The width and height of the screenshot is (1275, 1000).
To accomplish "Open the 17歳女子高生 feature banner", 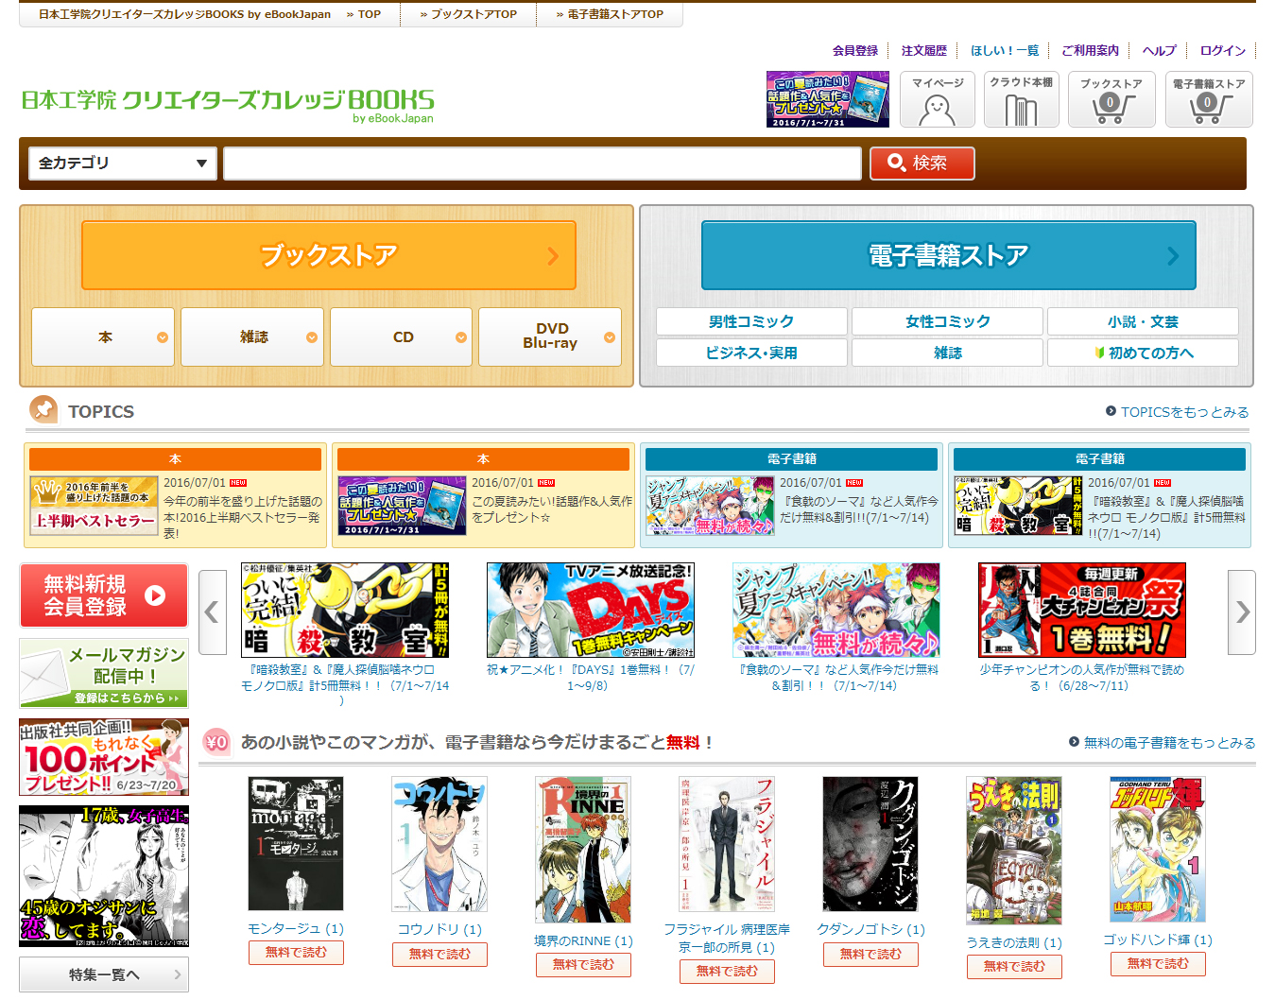I will click(x=104, y=876).
